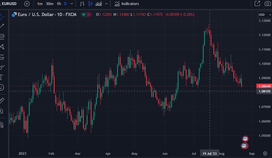Select the crosshair cursor tool
The height and width of the screenshot is (158, 272).
click(x=2, y=17)
